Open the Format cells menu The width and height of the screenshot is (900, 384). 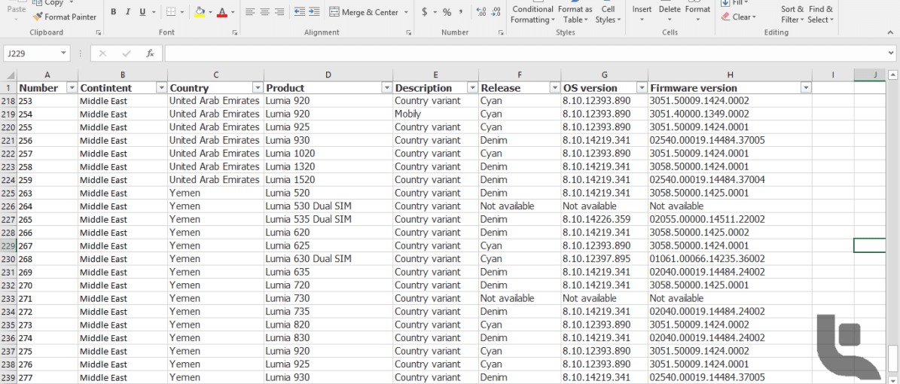tap(697, 14)
